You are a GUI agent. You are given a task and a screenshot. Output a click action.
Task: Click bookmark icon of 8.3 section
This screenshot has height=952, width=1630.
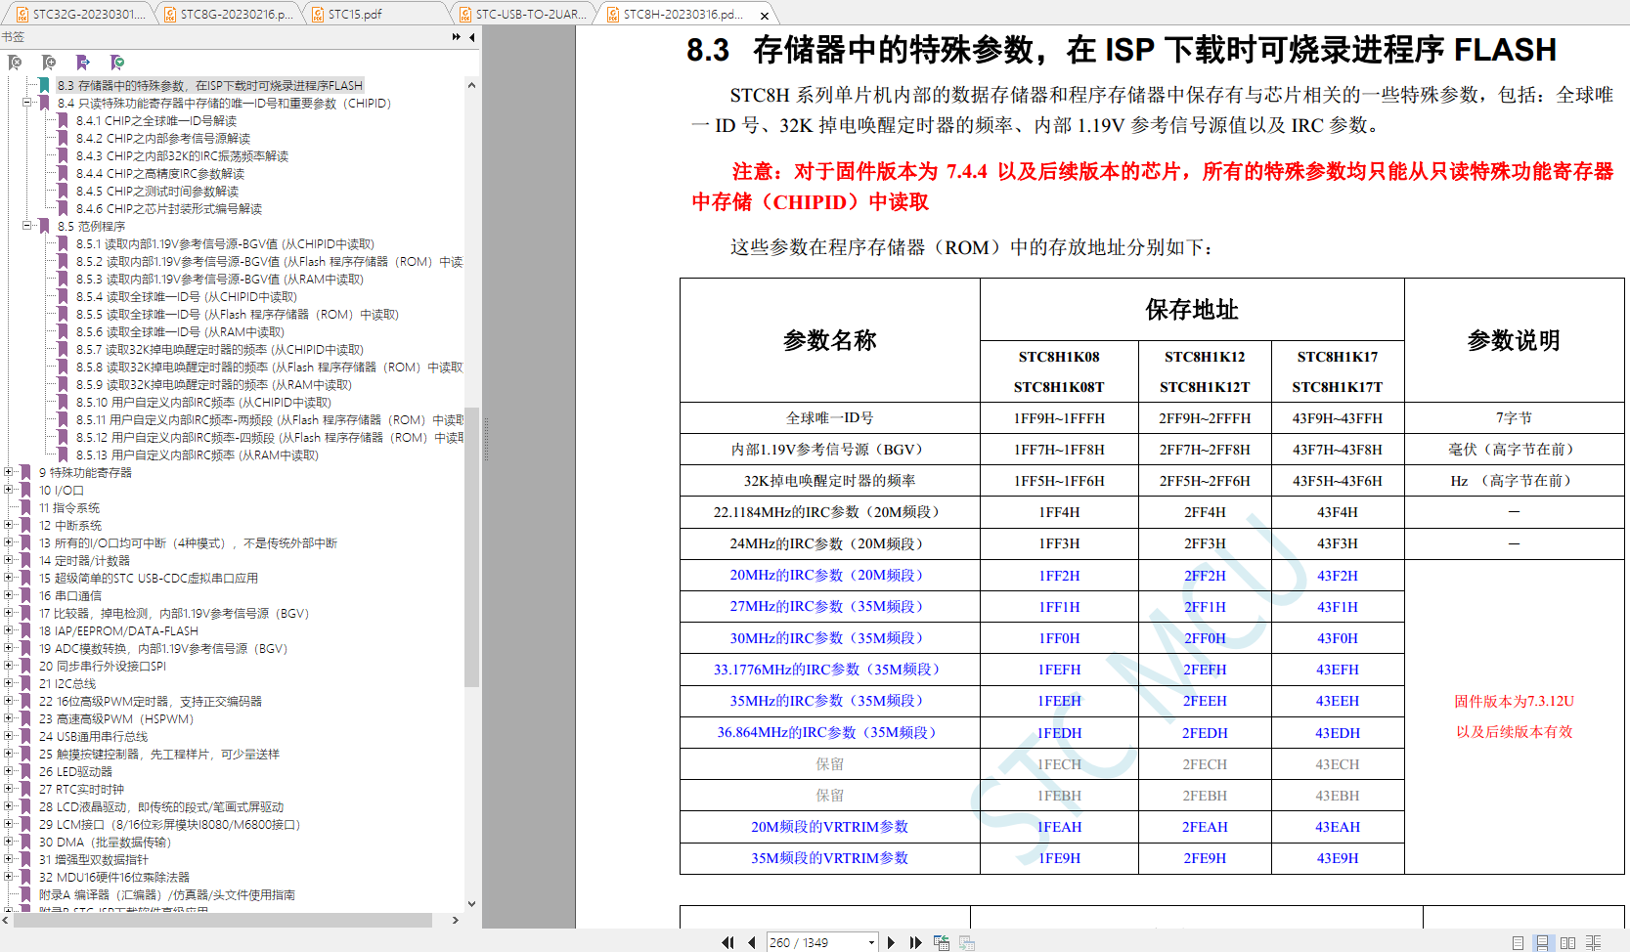click(45, 85)
